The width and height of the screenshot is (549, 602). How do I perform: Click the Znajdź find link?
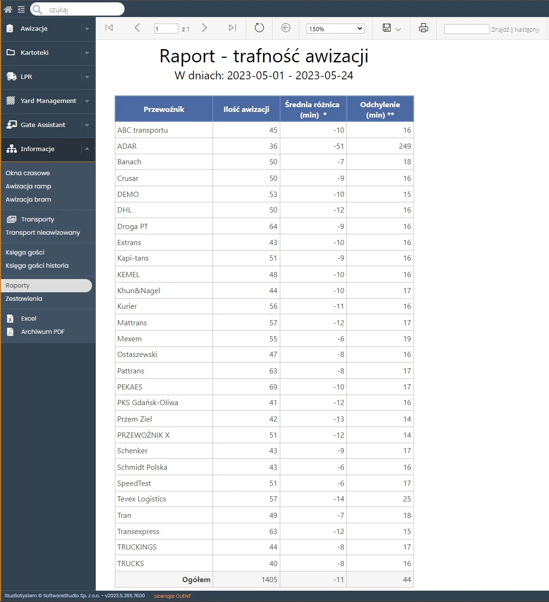(500, 29)
